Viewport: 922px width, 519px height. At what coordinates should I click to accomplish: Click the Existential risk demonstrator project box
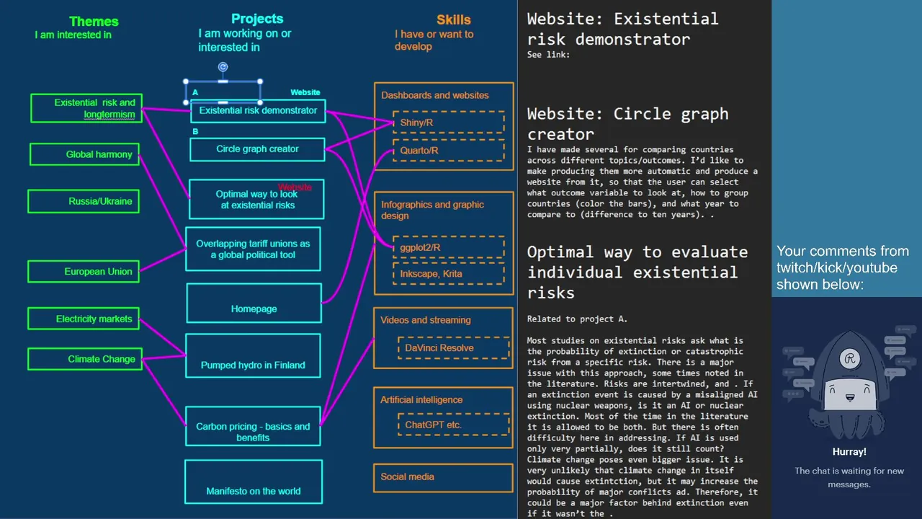click(258, 111)
